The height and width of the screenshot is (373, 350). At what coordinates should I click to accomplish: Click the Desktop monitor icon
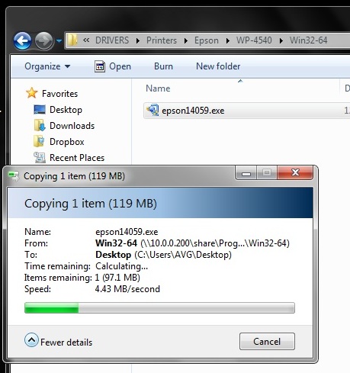click(40, 110)
